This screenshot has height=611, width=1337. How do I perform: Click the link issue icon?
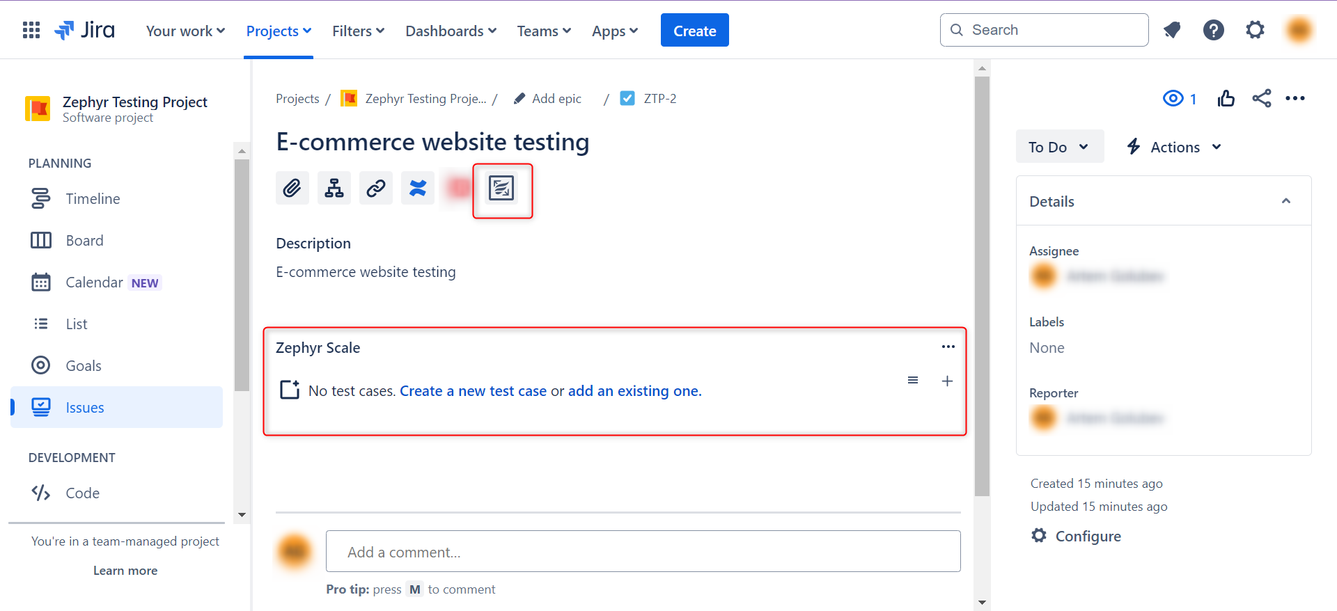[x=376, y=188]
